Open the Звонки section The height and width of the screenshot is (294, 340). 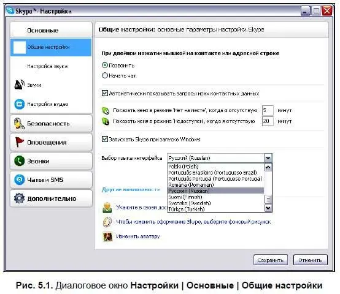pyautogui.click(x=51, y=161)
